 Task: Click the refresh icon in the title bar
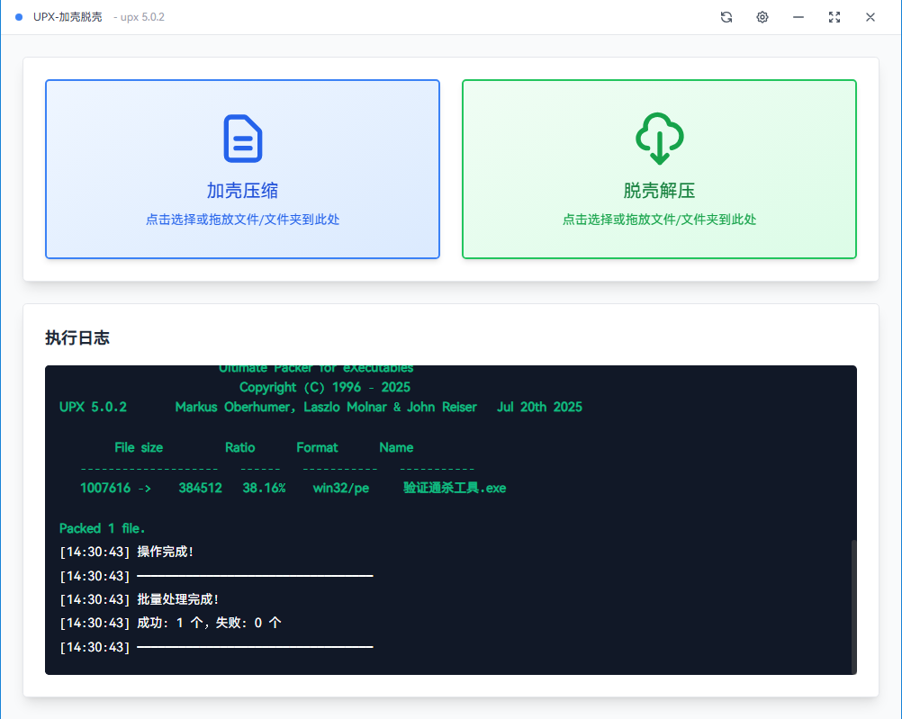tap(726, 16)
